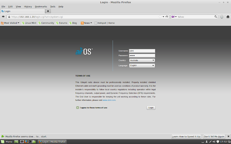Select Login - Mozilla Firefox taskbar window button

pyautogui.click(x=52, y=142)
